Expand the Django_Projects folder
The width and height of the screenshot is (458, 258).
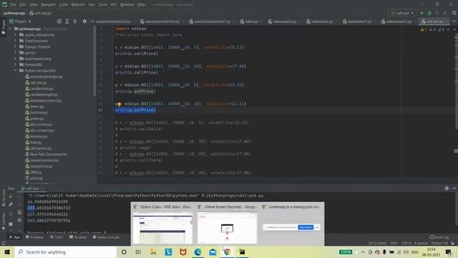tap(16, 47)
